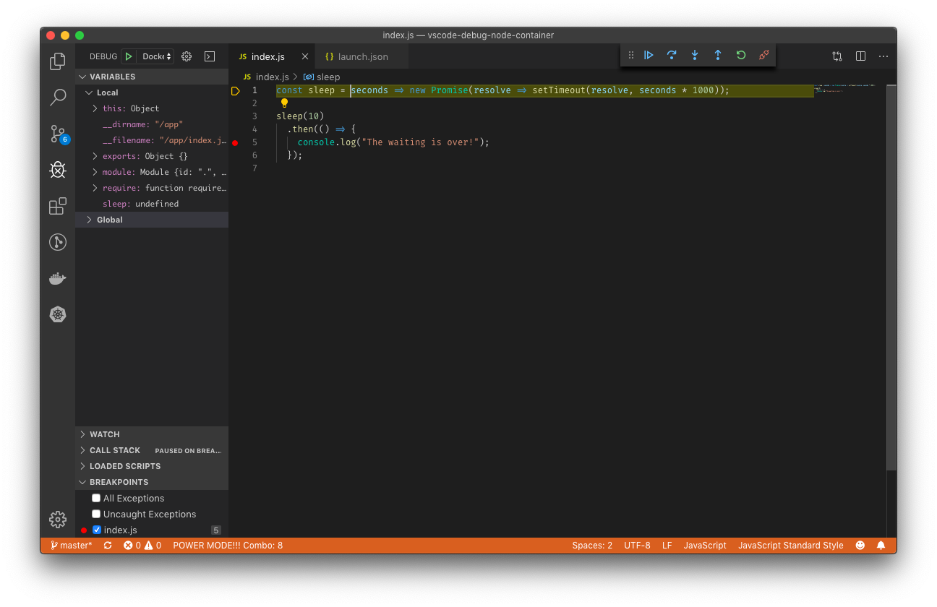Click Continue in the debug toolbar
This screenshot has height=607, width=937.
tap(649, 55)
